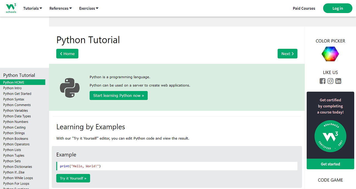Open W3Schools' Instagram icon
The height and width of the screenshot is (189, 356).
(330, 81)
